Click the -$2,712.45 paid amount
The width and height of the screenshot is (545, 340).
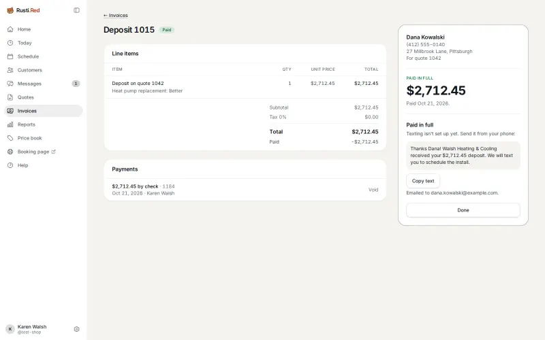365,142
